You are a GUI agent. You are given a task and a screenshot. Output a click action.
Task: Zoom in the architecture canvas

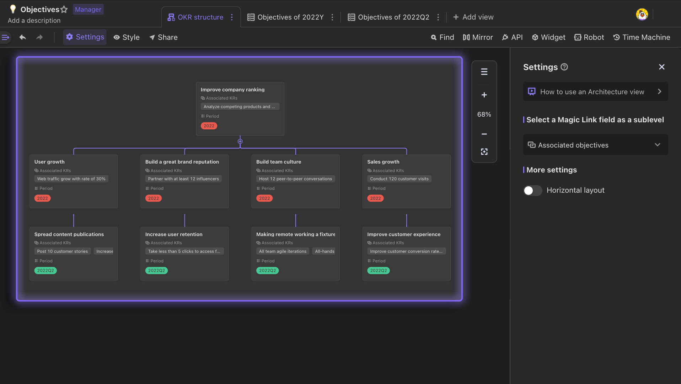click(x=484, y=95)
